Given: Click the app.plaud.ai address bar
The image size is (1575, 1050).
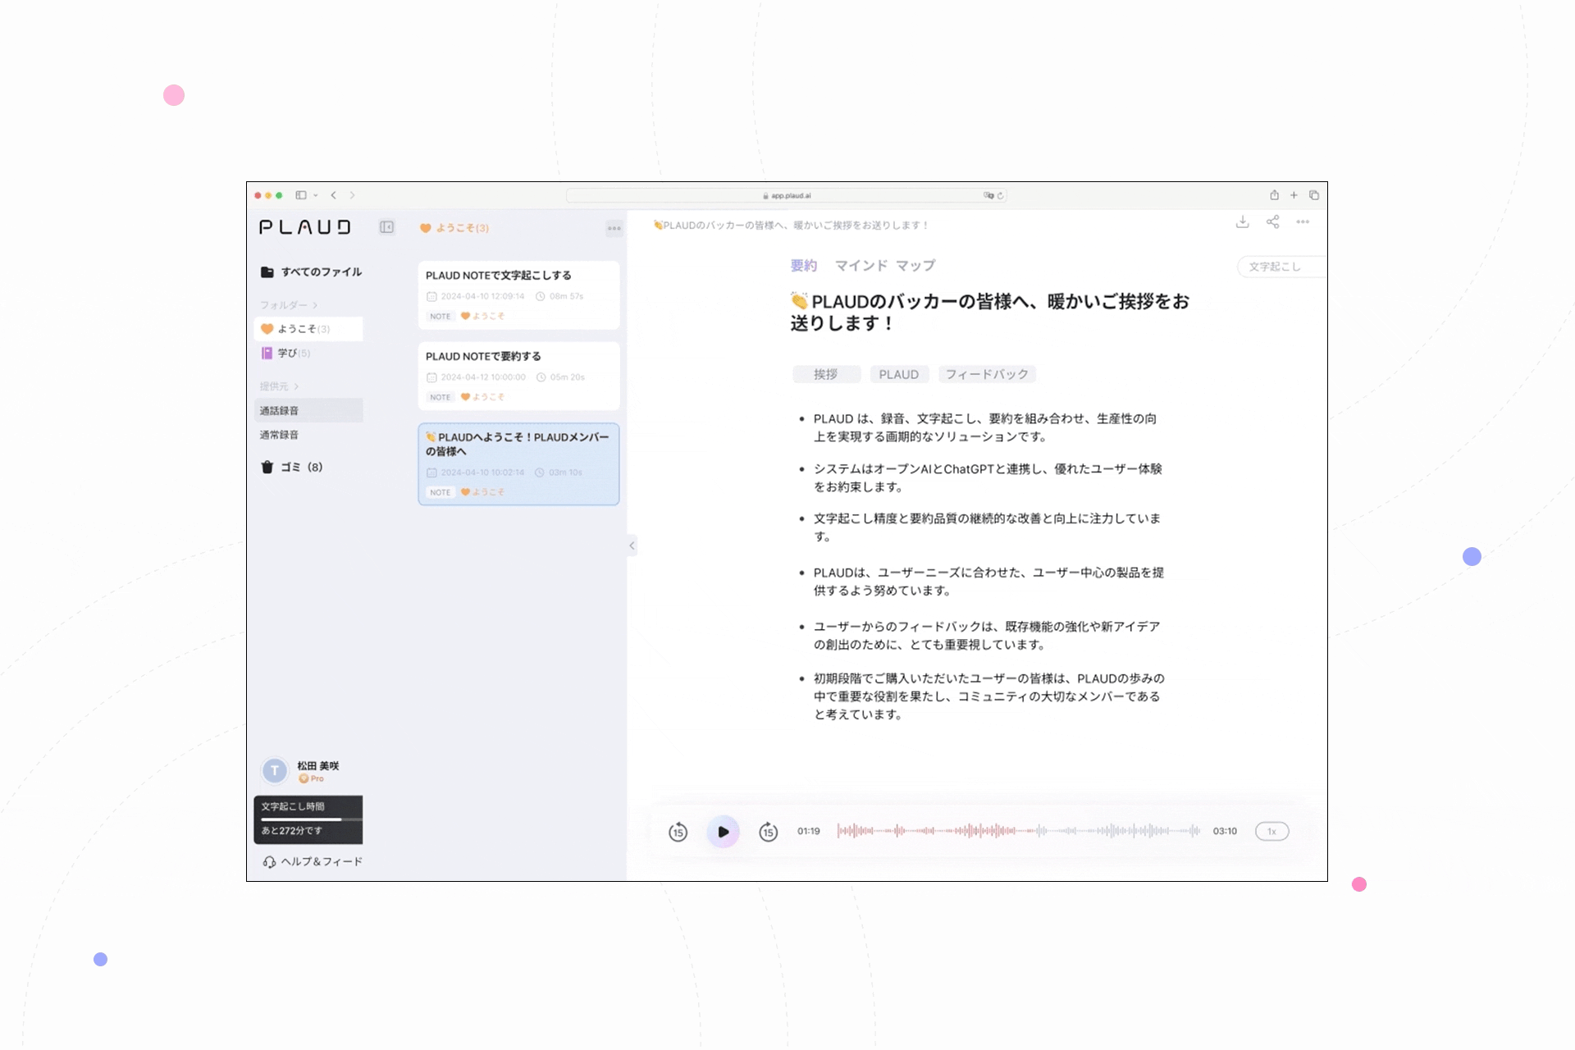Looking at the screenshot, I should [x=787, y=195].
